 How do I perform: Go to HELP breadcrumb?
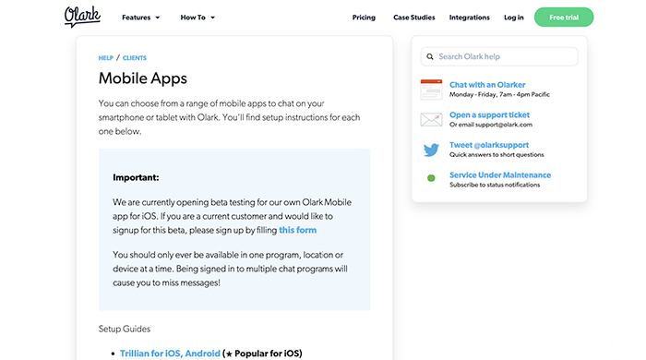[105, 58]
